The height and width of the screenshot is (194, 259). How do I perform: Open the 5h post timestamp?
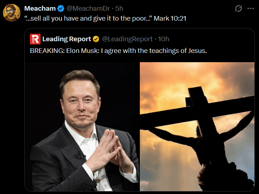tap(119, 9)
